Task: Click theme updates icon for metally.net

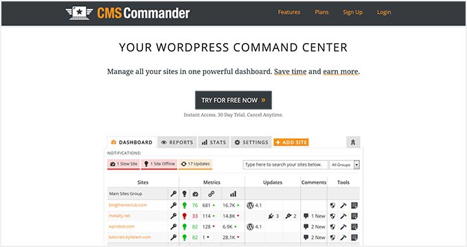Action: pos(288,216)
